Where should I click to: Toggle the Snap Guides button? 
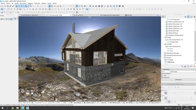(22, 6)
